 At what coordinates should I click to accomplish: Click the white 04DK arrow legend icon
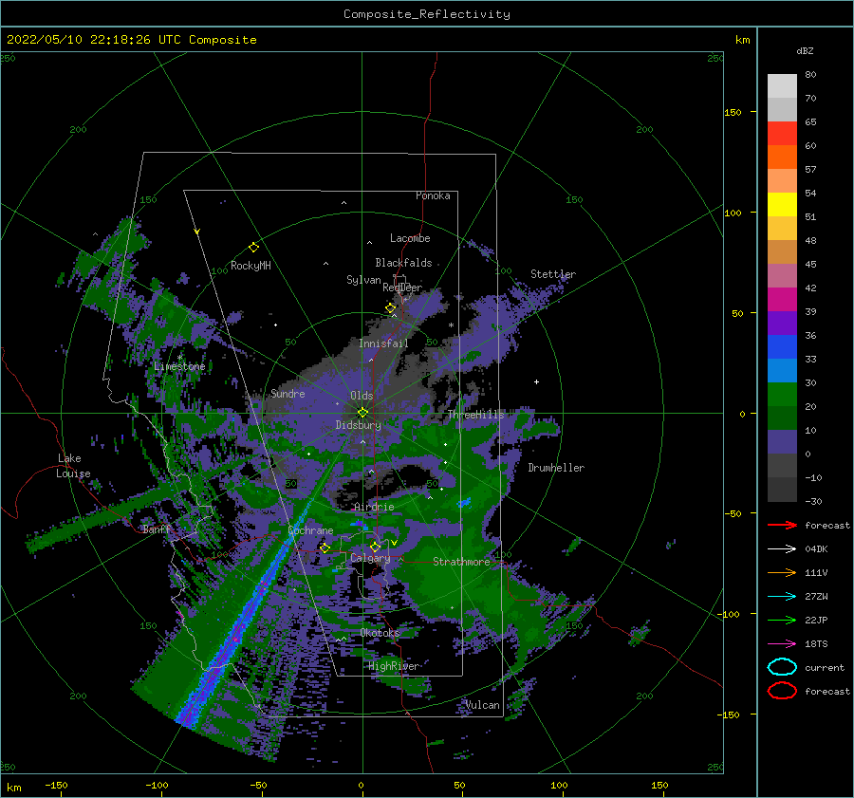click(782, 548)
